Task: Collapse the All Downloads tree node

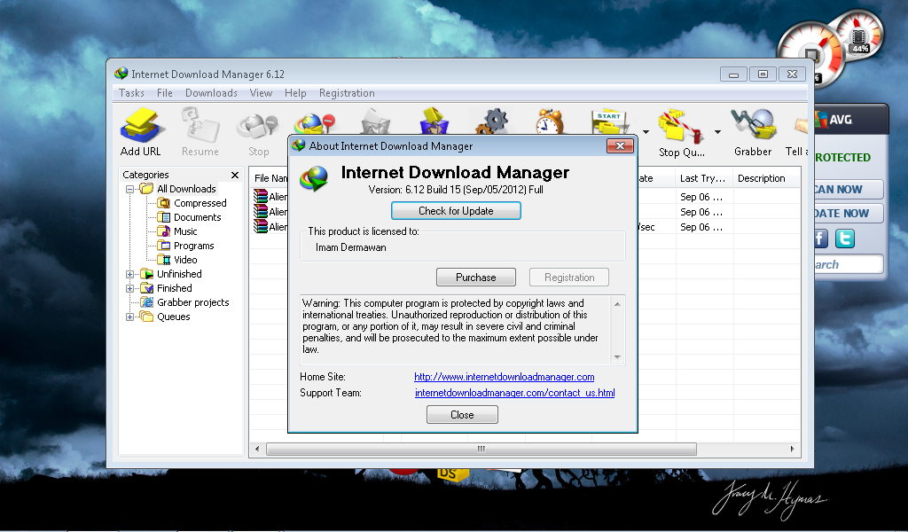Action: click(x=129, y=189)
